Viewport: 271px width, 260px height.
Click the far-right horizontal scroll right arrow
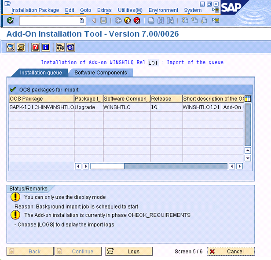pyautogui.click(x=239, y=166)
